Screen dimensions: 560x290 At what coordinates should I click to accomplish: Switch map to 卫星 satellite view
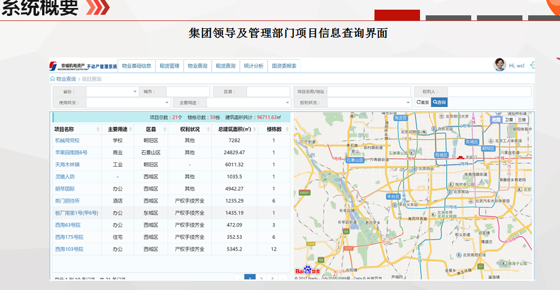[x=509, y=120]
